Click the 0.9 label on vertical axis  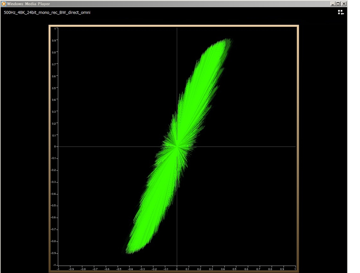54,40
